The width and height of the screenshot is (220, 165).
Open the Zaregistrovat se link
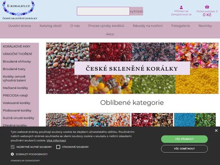(x=181, y=15)
